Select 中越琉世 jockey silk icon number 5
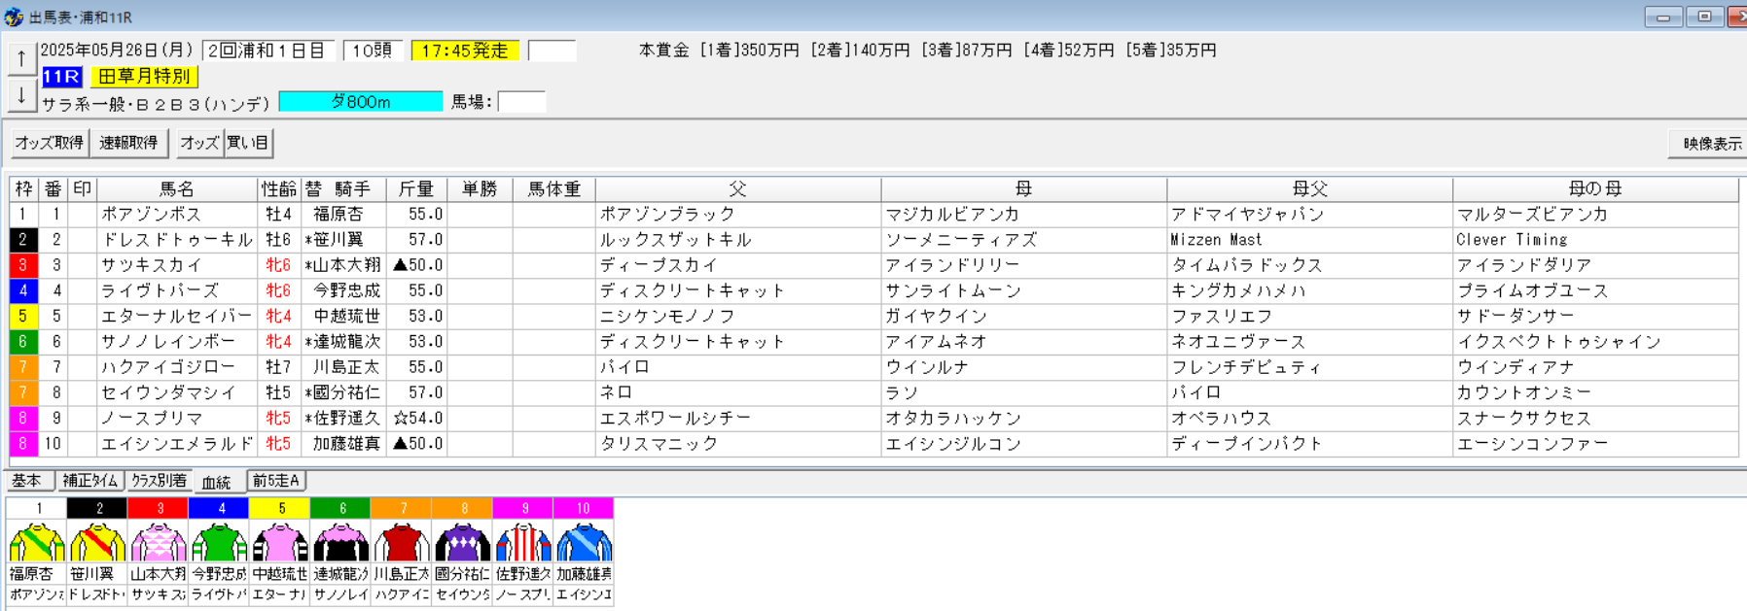This screenshot has height=611, width=1747. [280, 542]
